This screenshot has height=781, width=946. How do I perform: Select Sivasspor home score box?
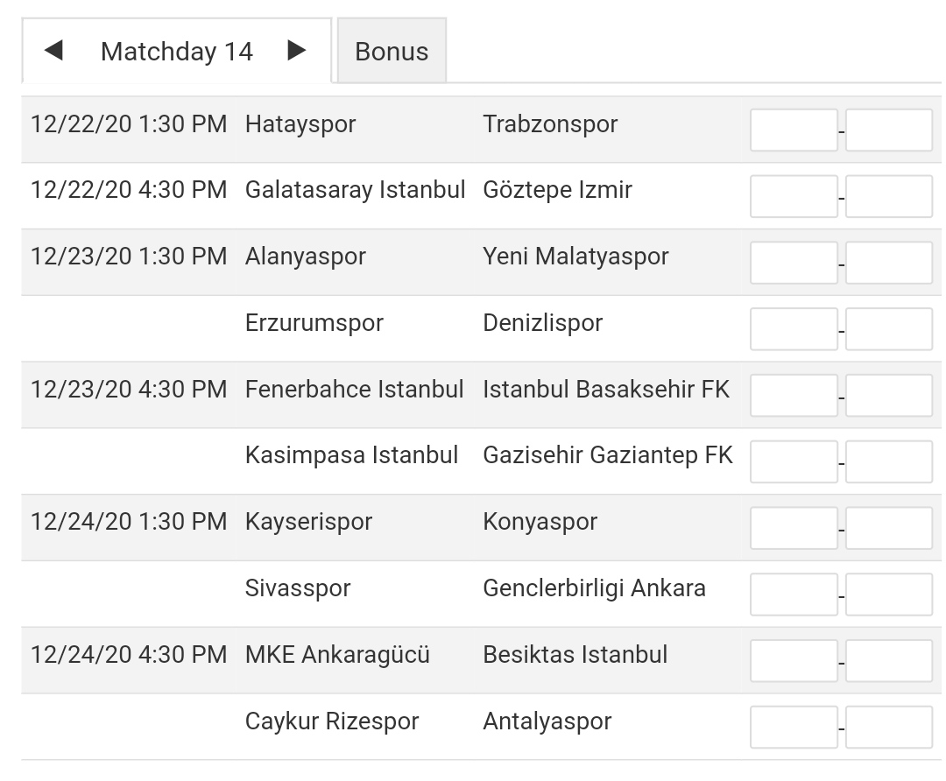tap(794, 595)
